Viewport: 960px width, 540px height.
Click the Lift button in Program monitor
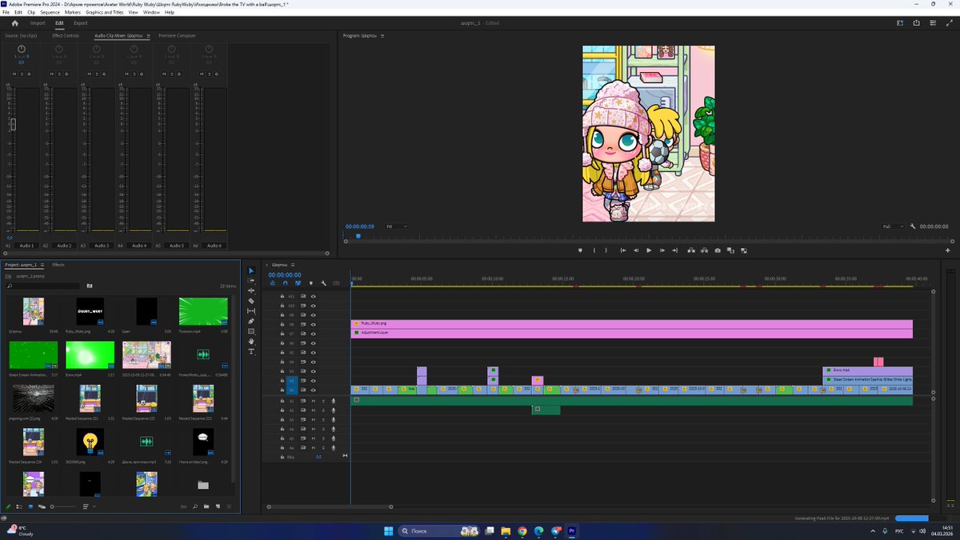(691, 250)
